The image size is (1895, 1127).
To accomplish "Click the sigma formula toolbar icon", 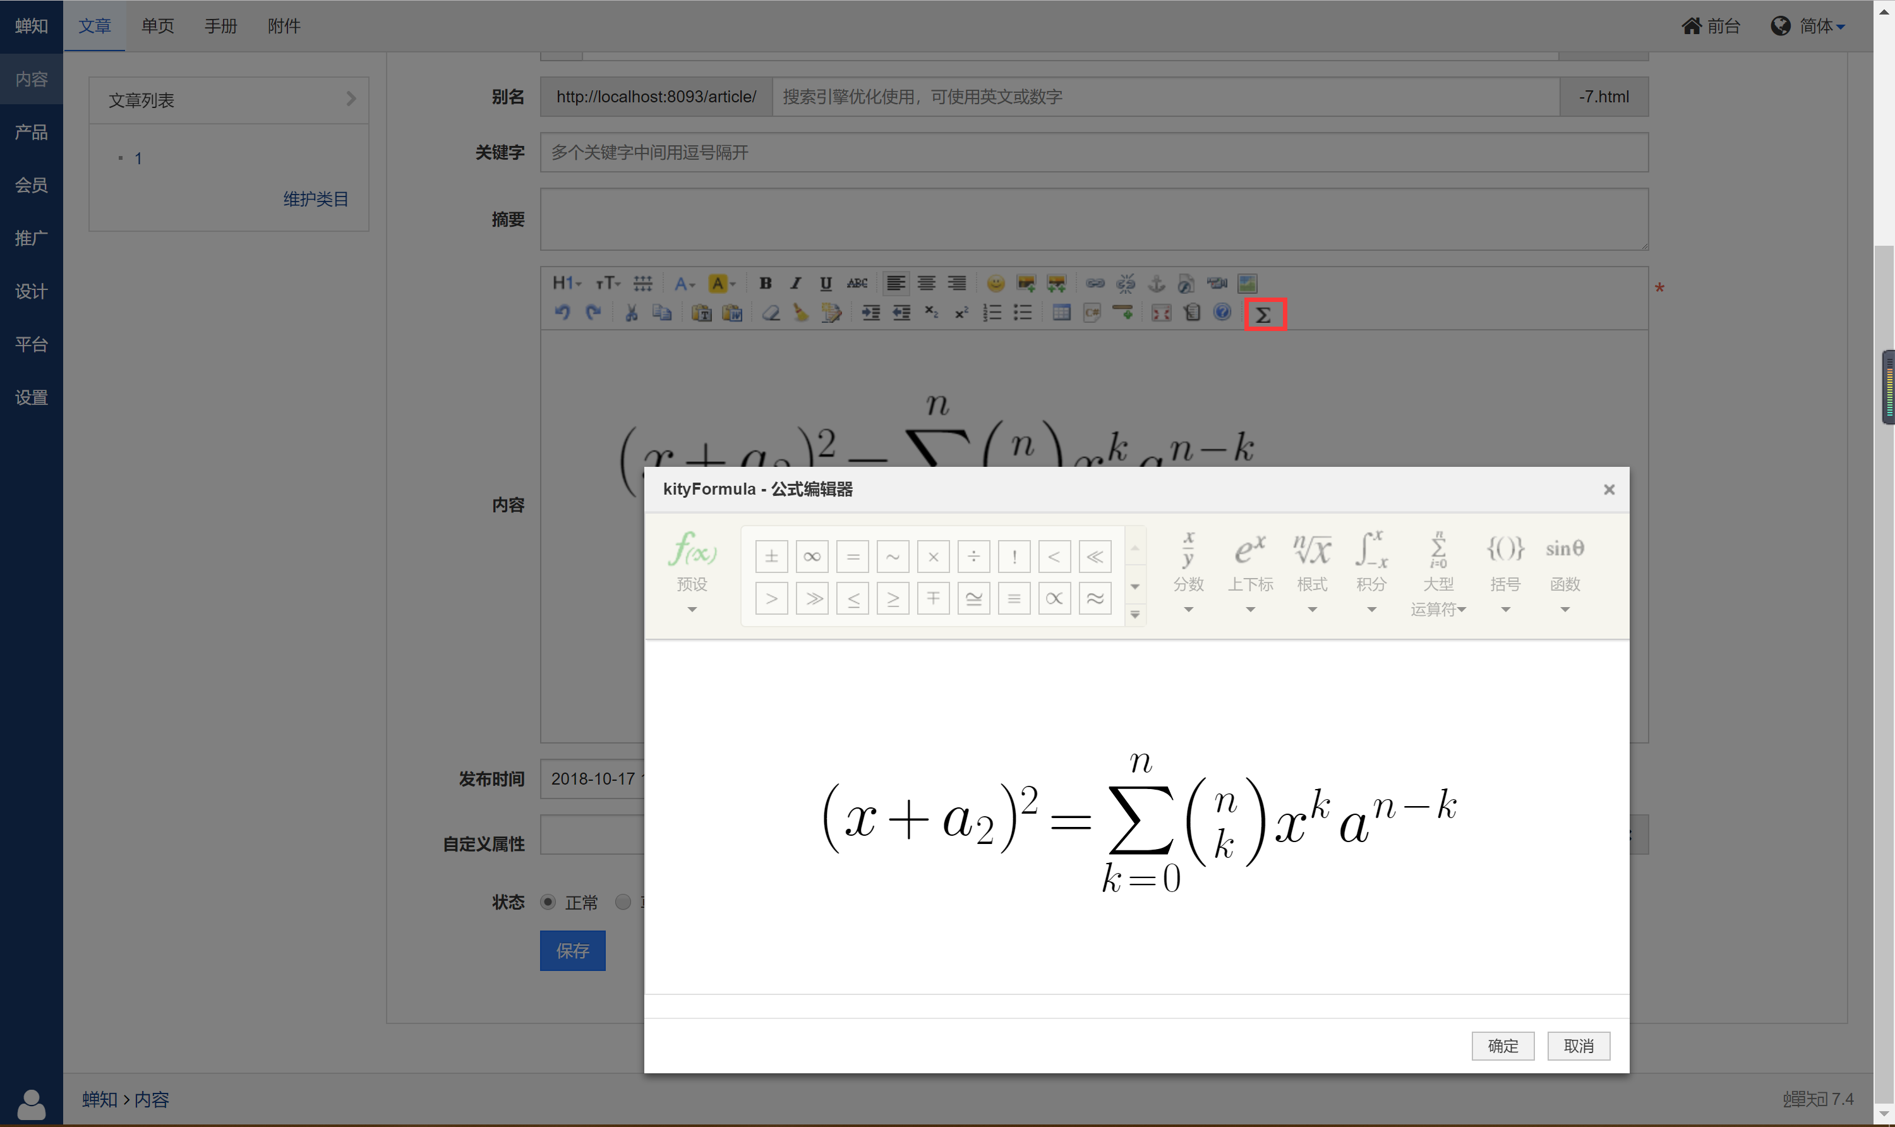I will click(x=1263, y=315).
